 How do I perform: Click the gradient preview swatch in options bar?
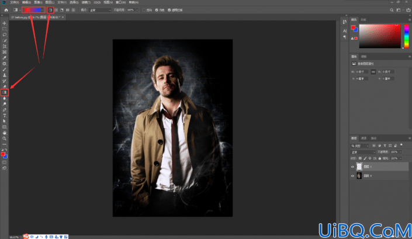pyautogui.click(x=32, y=10)
